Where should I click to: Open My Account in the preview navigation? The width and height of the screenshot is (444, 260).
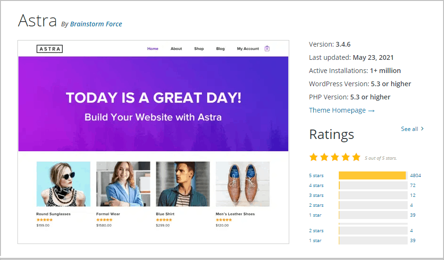pos(248,49)
